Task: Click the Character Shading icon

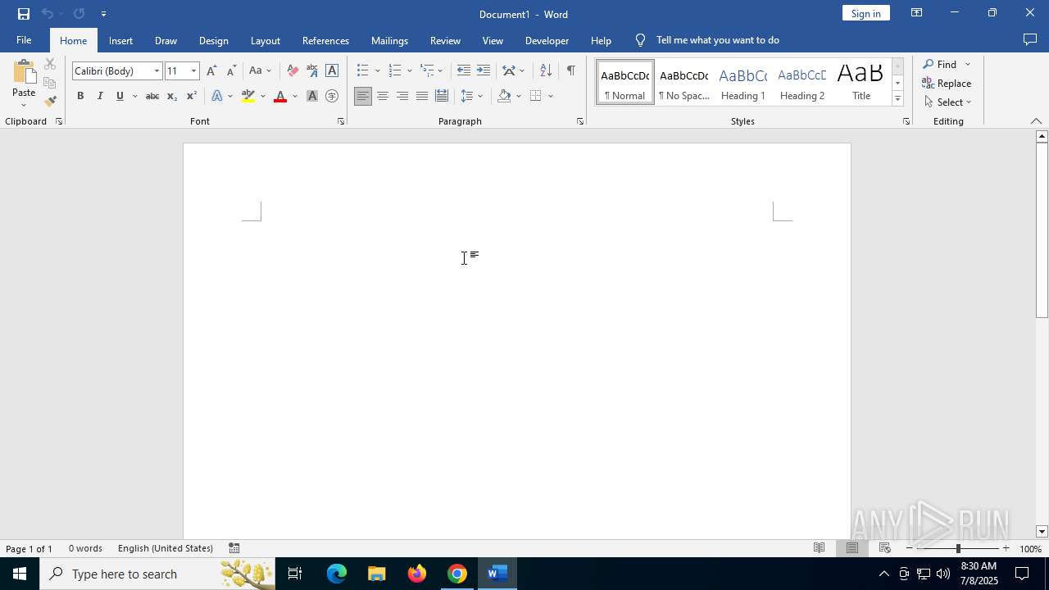Action: coord(312,96)
